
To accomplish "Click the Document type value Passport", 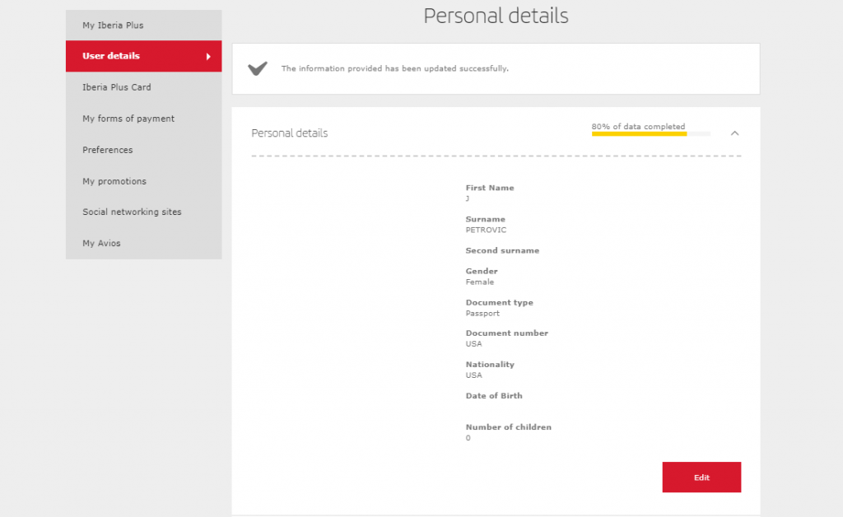I will click(482, 314).
